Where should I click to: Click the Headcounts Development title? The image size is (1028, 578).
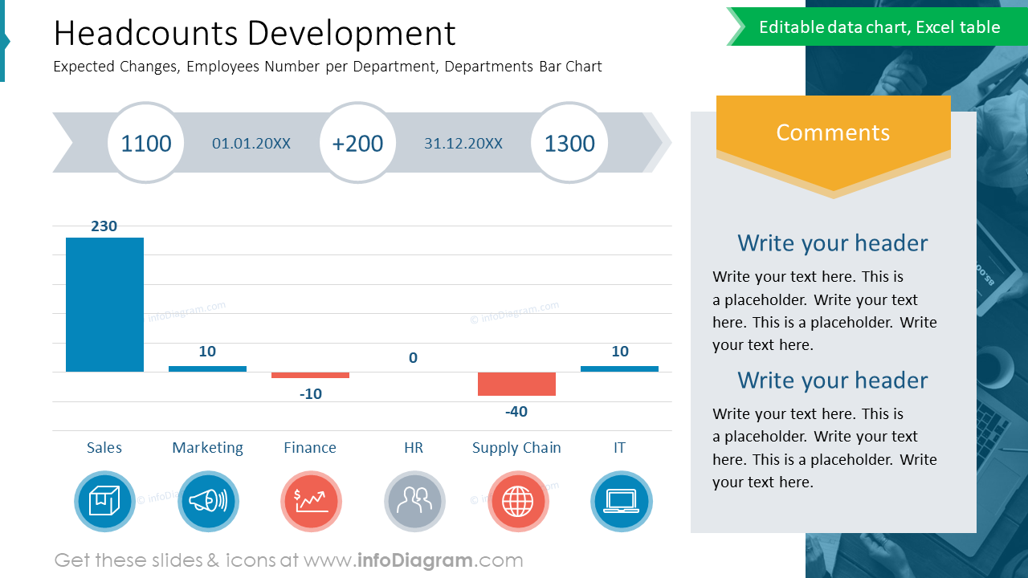tap(255, 33)
